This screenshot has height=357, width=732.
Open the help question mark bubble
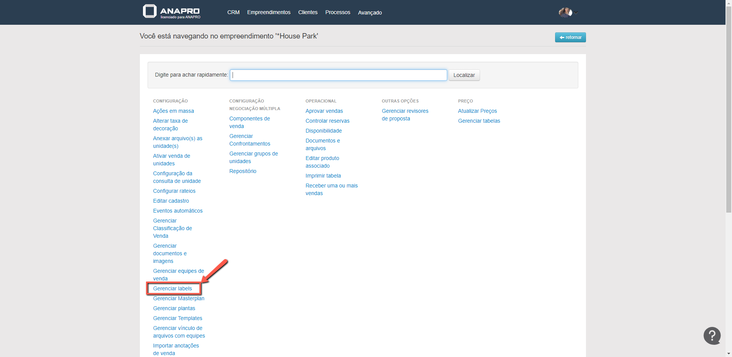[712, 336]
